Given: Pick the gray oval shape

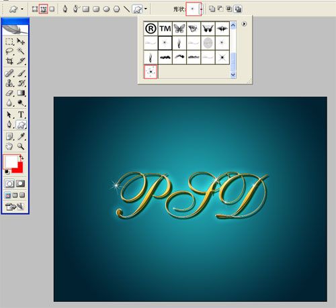Looking at the screenshot, I should coord(208,43).
